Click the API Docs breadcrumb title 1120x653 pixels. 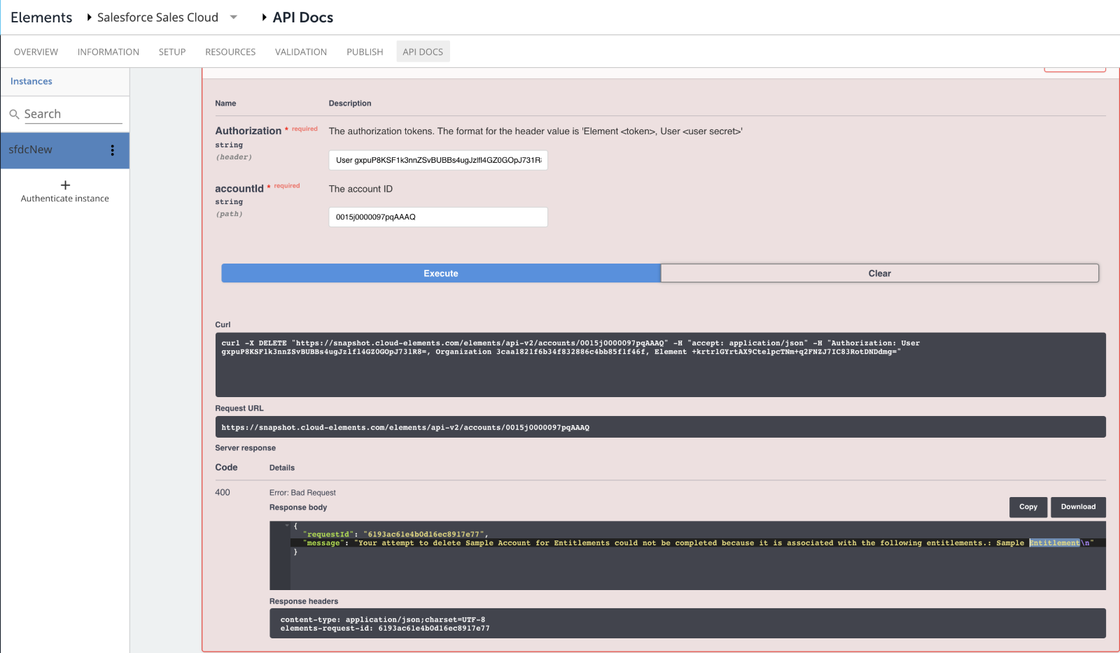pyautogui.click(x=303, y=17)
